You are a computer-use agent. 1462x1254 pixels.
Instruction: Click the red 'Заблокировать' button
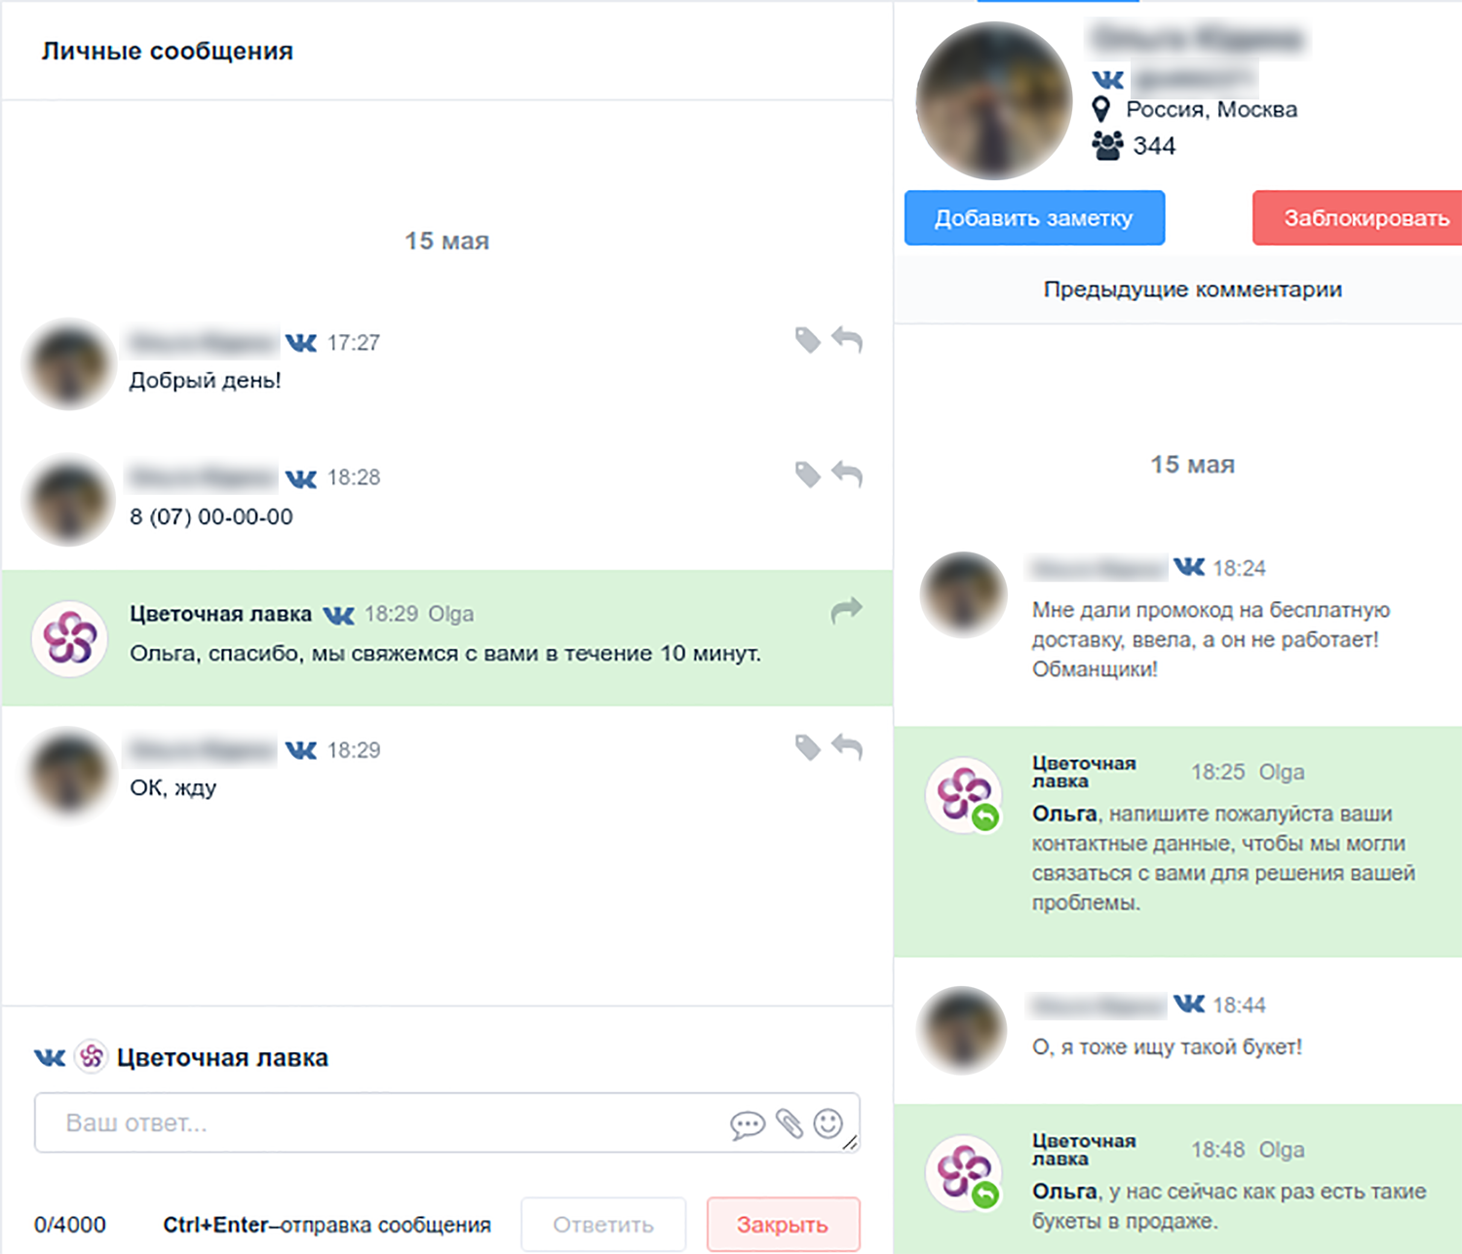pyautogui.click(x=1358, y=217)
